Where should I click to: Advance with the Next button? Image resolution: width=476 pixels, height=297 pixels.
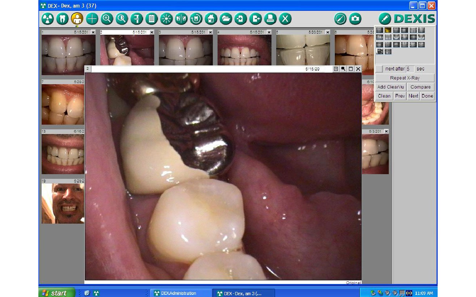[413, 96]
